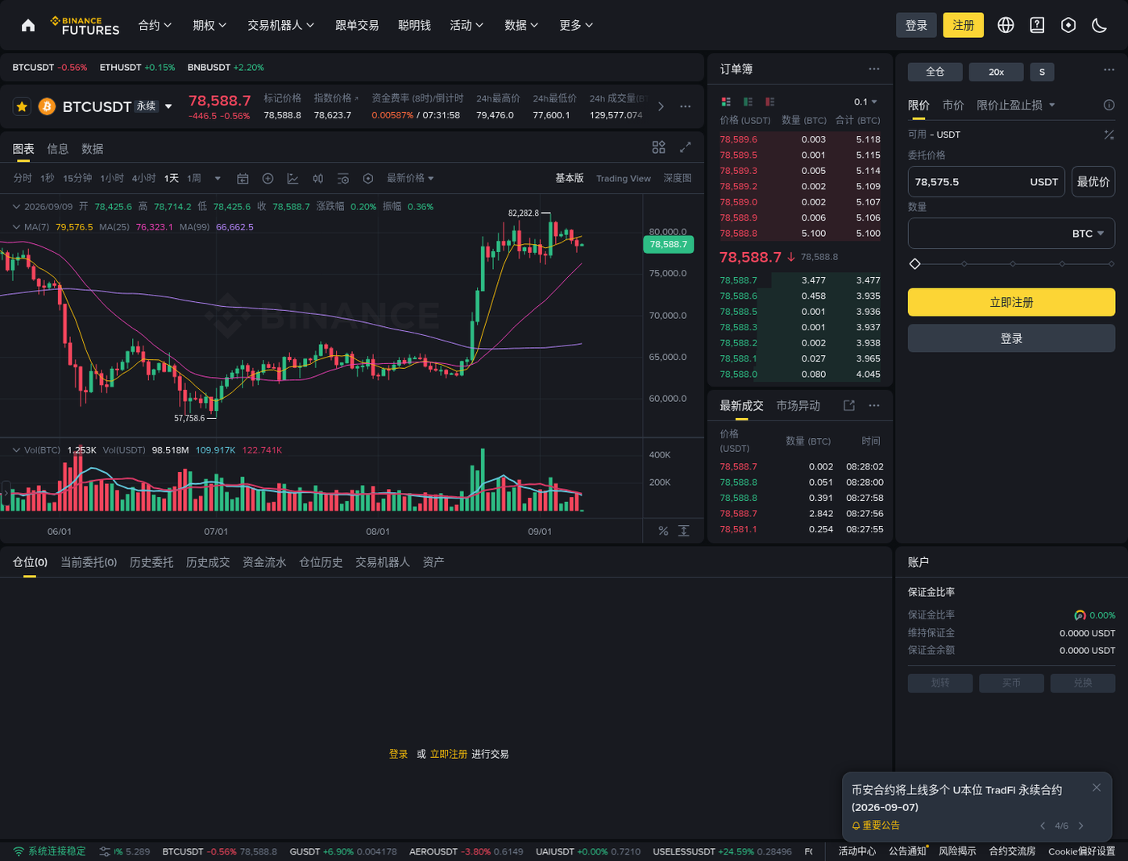This screenshot has height=861, width=1128.
Task: Switch the chart to depth view
Action: (678, 178)
